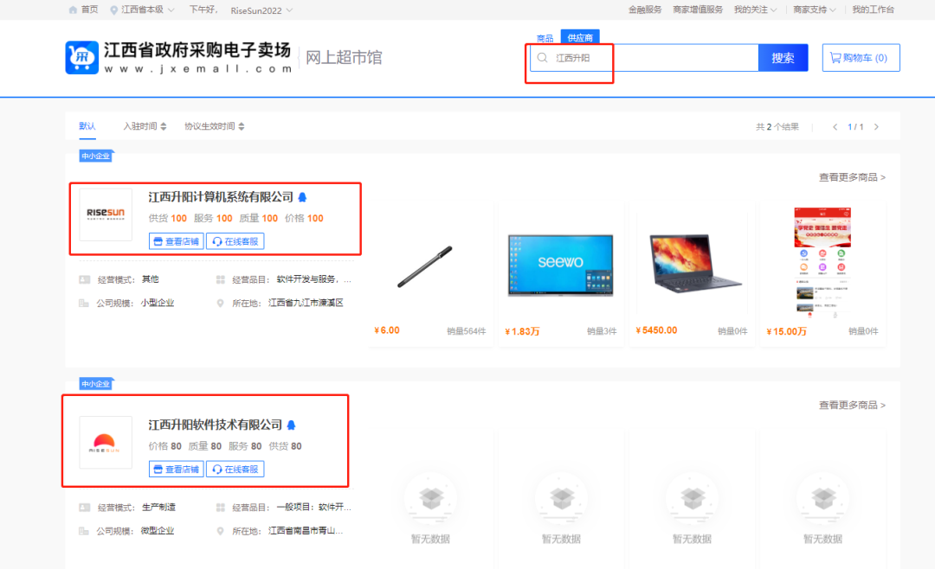Click 查看店铺 for 江西升阳软件技术有限公司

175,469
